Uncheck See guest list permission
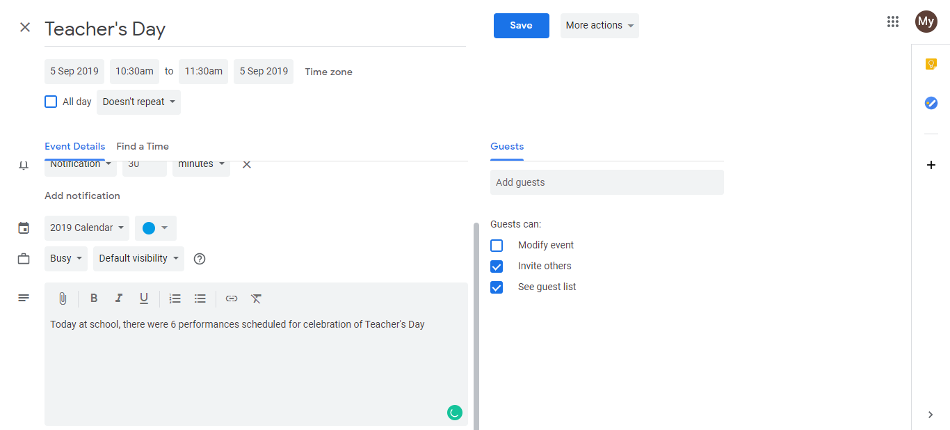Viewport: 950px width, 430px height. [497, 287]
